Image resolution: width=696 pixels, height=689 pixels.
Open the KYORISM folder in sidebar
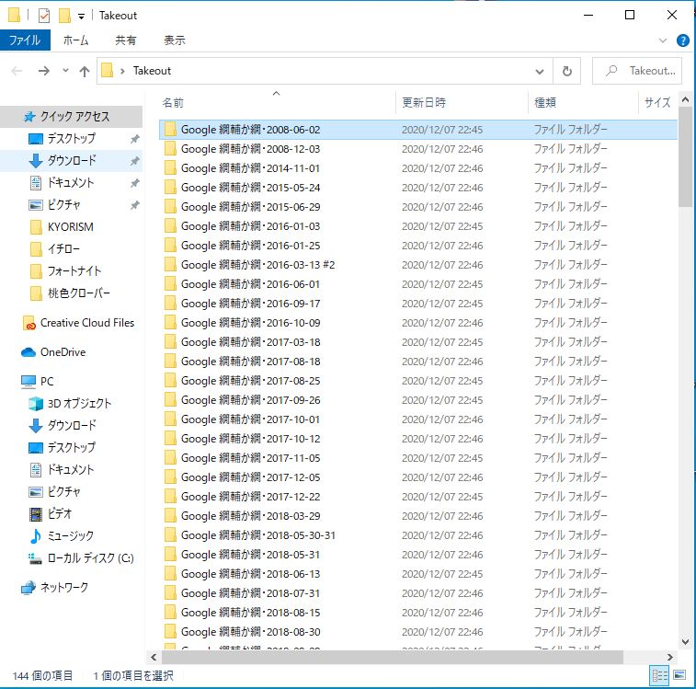[x=71, y=227]
